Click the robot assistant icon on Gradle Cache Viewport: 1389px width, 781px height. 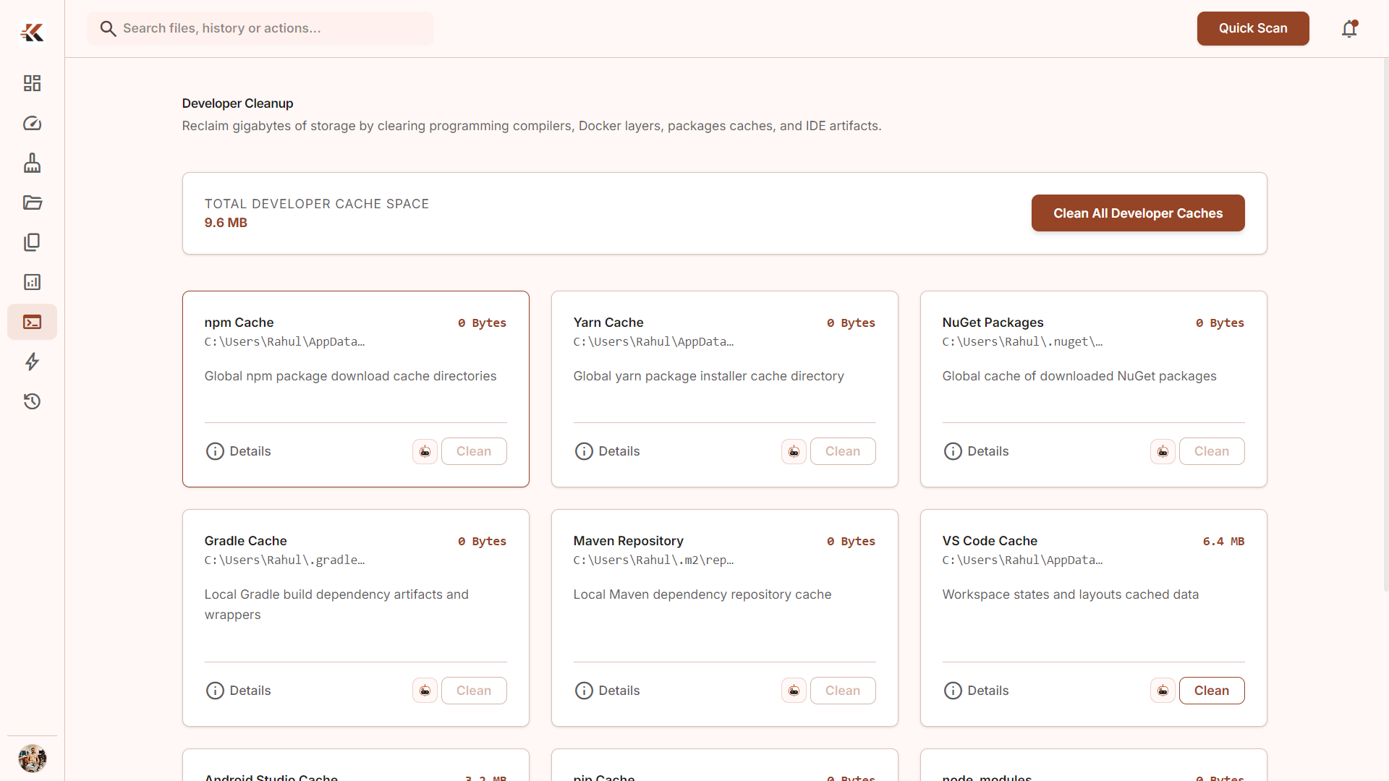[x=425, y=691]
